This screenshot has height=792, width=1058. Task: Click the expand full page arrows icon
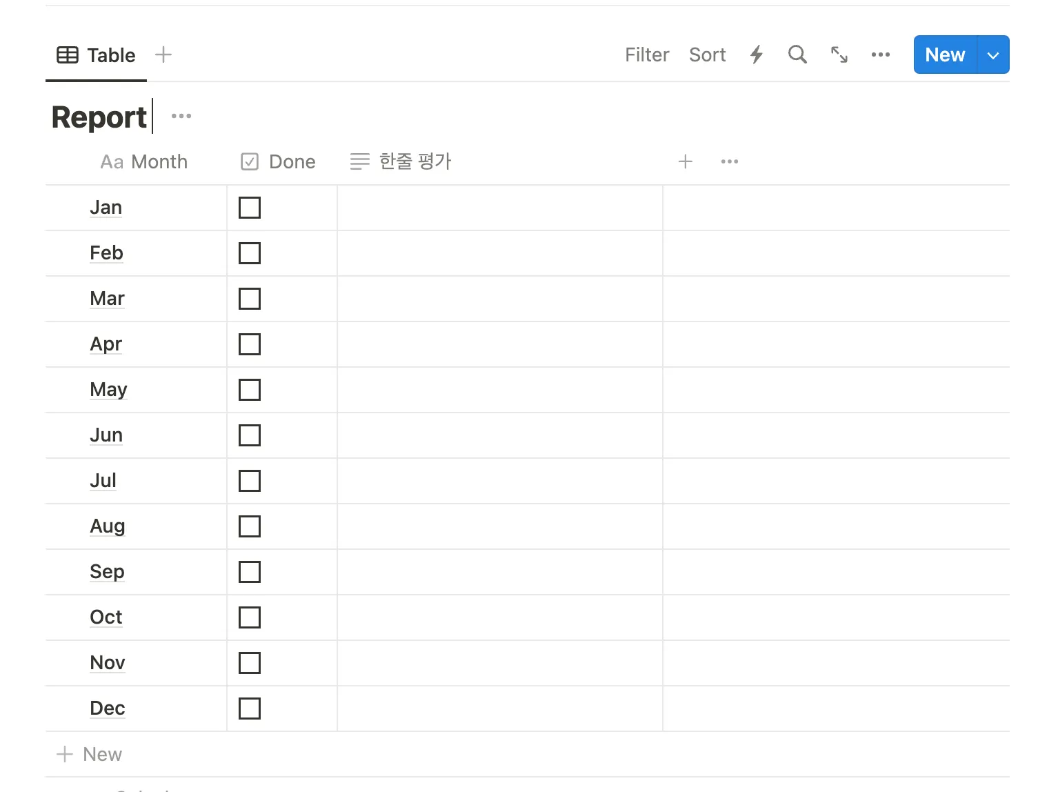(839, 55)
